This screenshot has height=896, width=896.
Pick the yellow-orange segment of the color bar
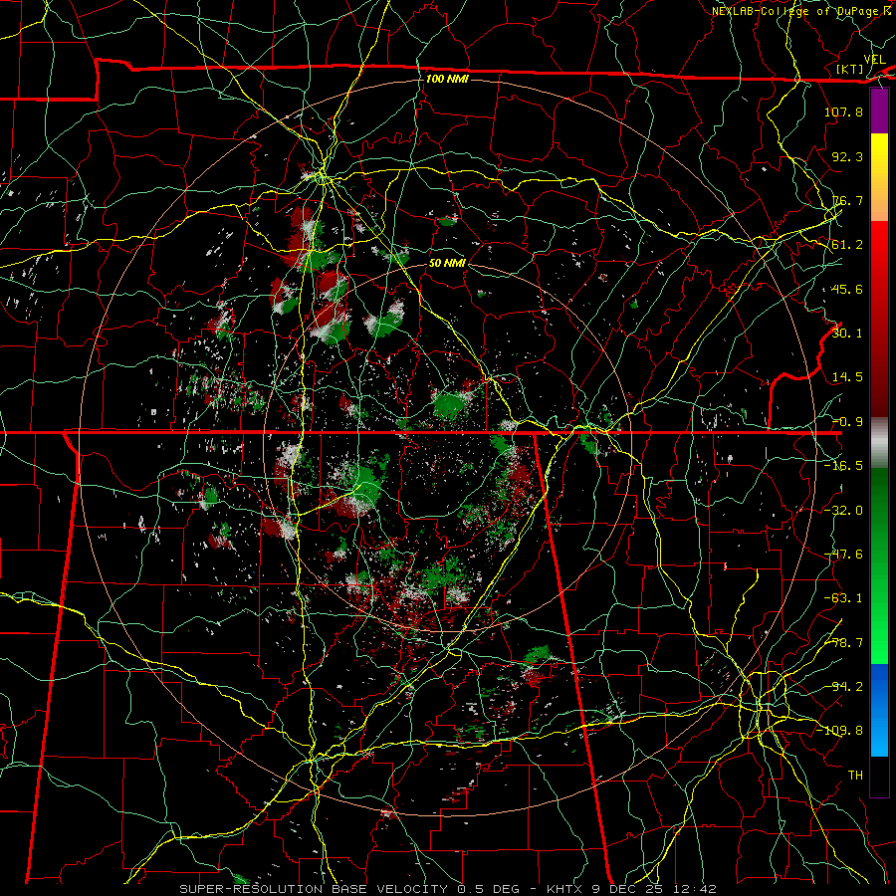(879, 177)
